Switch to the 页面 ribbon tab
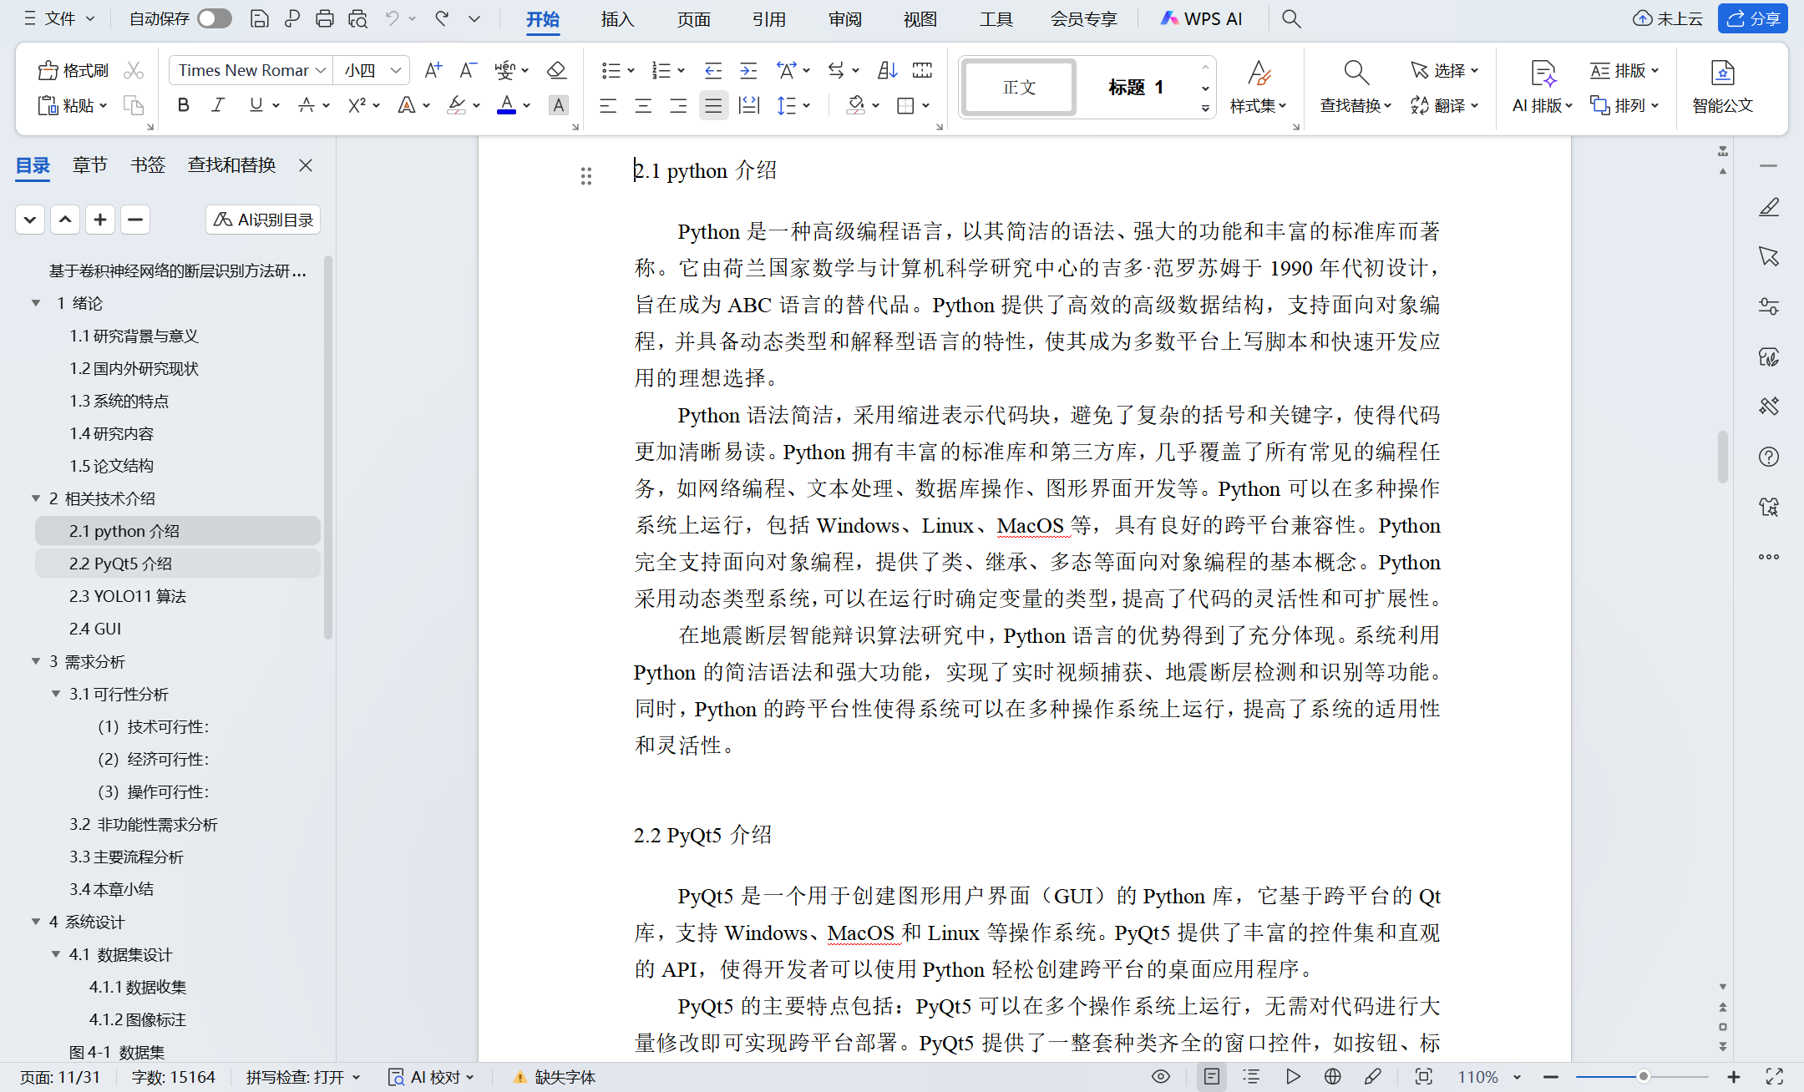This screenshot has width=1804, height=1092. (x=693, y=18)
